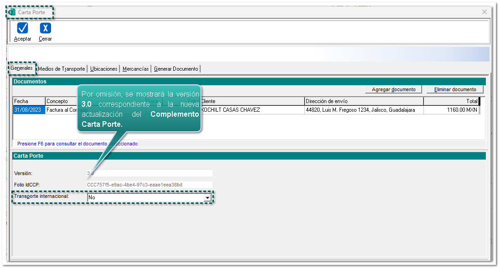
Task: Click the XOCHILT CASAS CHAVEZ client cell
Action: point(252,110)
